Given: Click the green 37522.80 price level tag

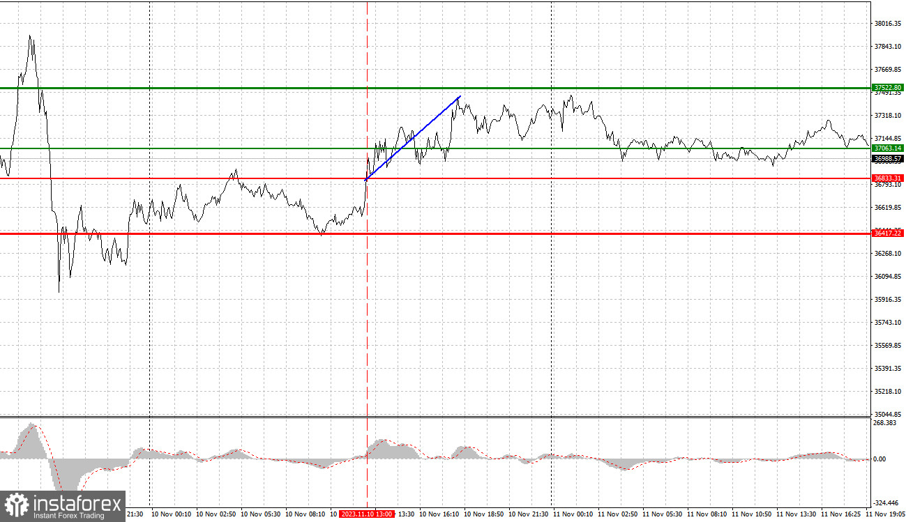Looking at the screenshot, I should 888,88.
